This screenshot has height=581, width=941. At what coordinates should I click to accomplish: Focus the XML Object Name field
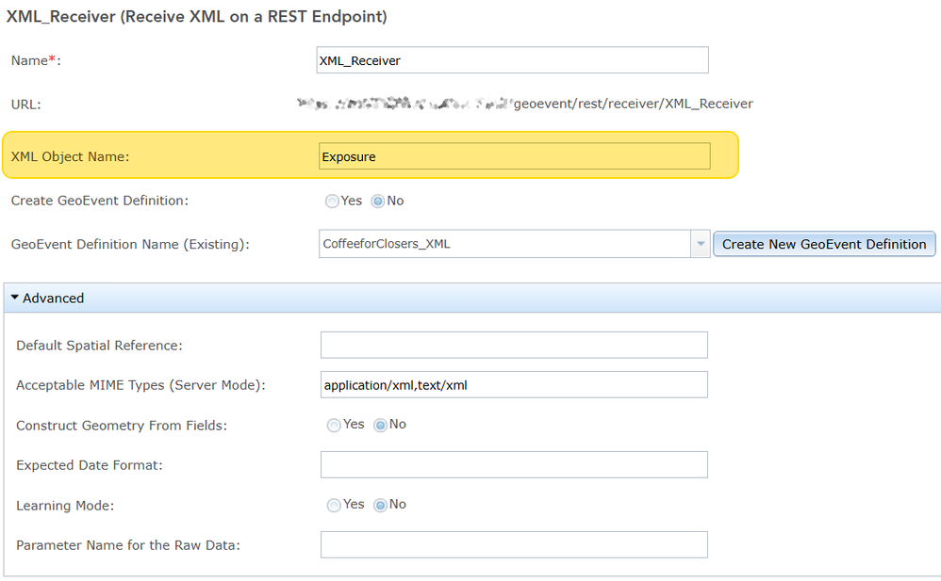pos(515,156)
